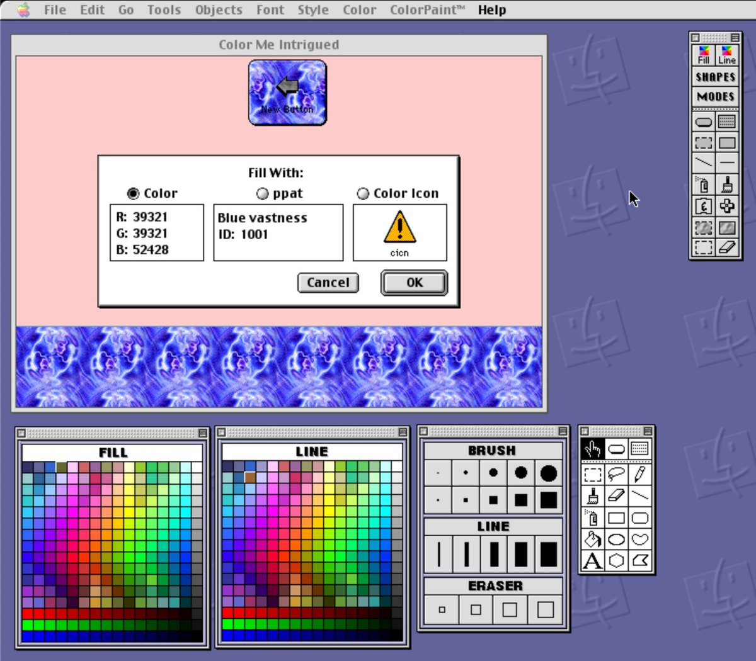Image resolution: width=756 pixels, height=661 pixels.
Task: Click the Cancel button
Action: click(x=328, y=283)
